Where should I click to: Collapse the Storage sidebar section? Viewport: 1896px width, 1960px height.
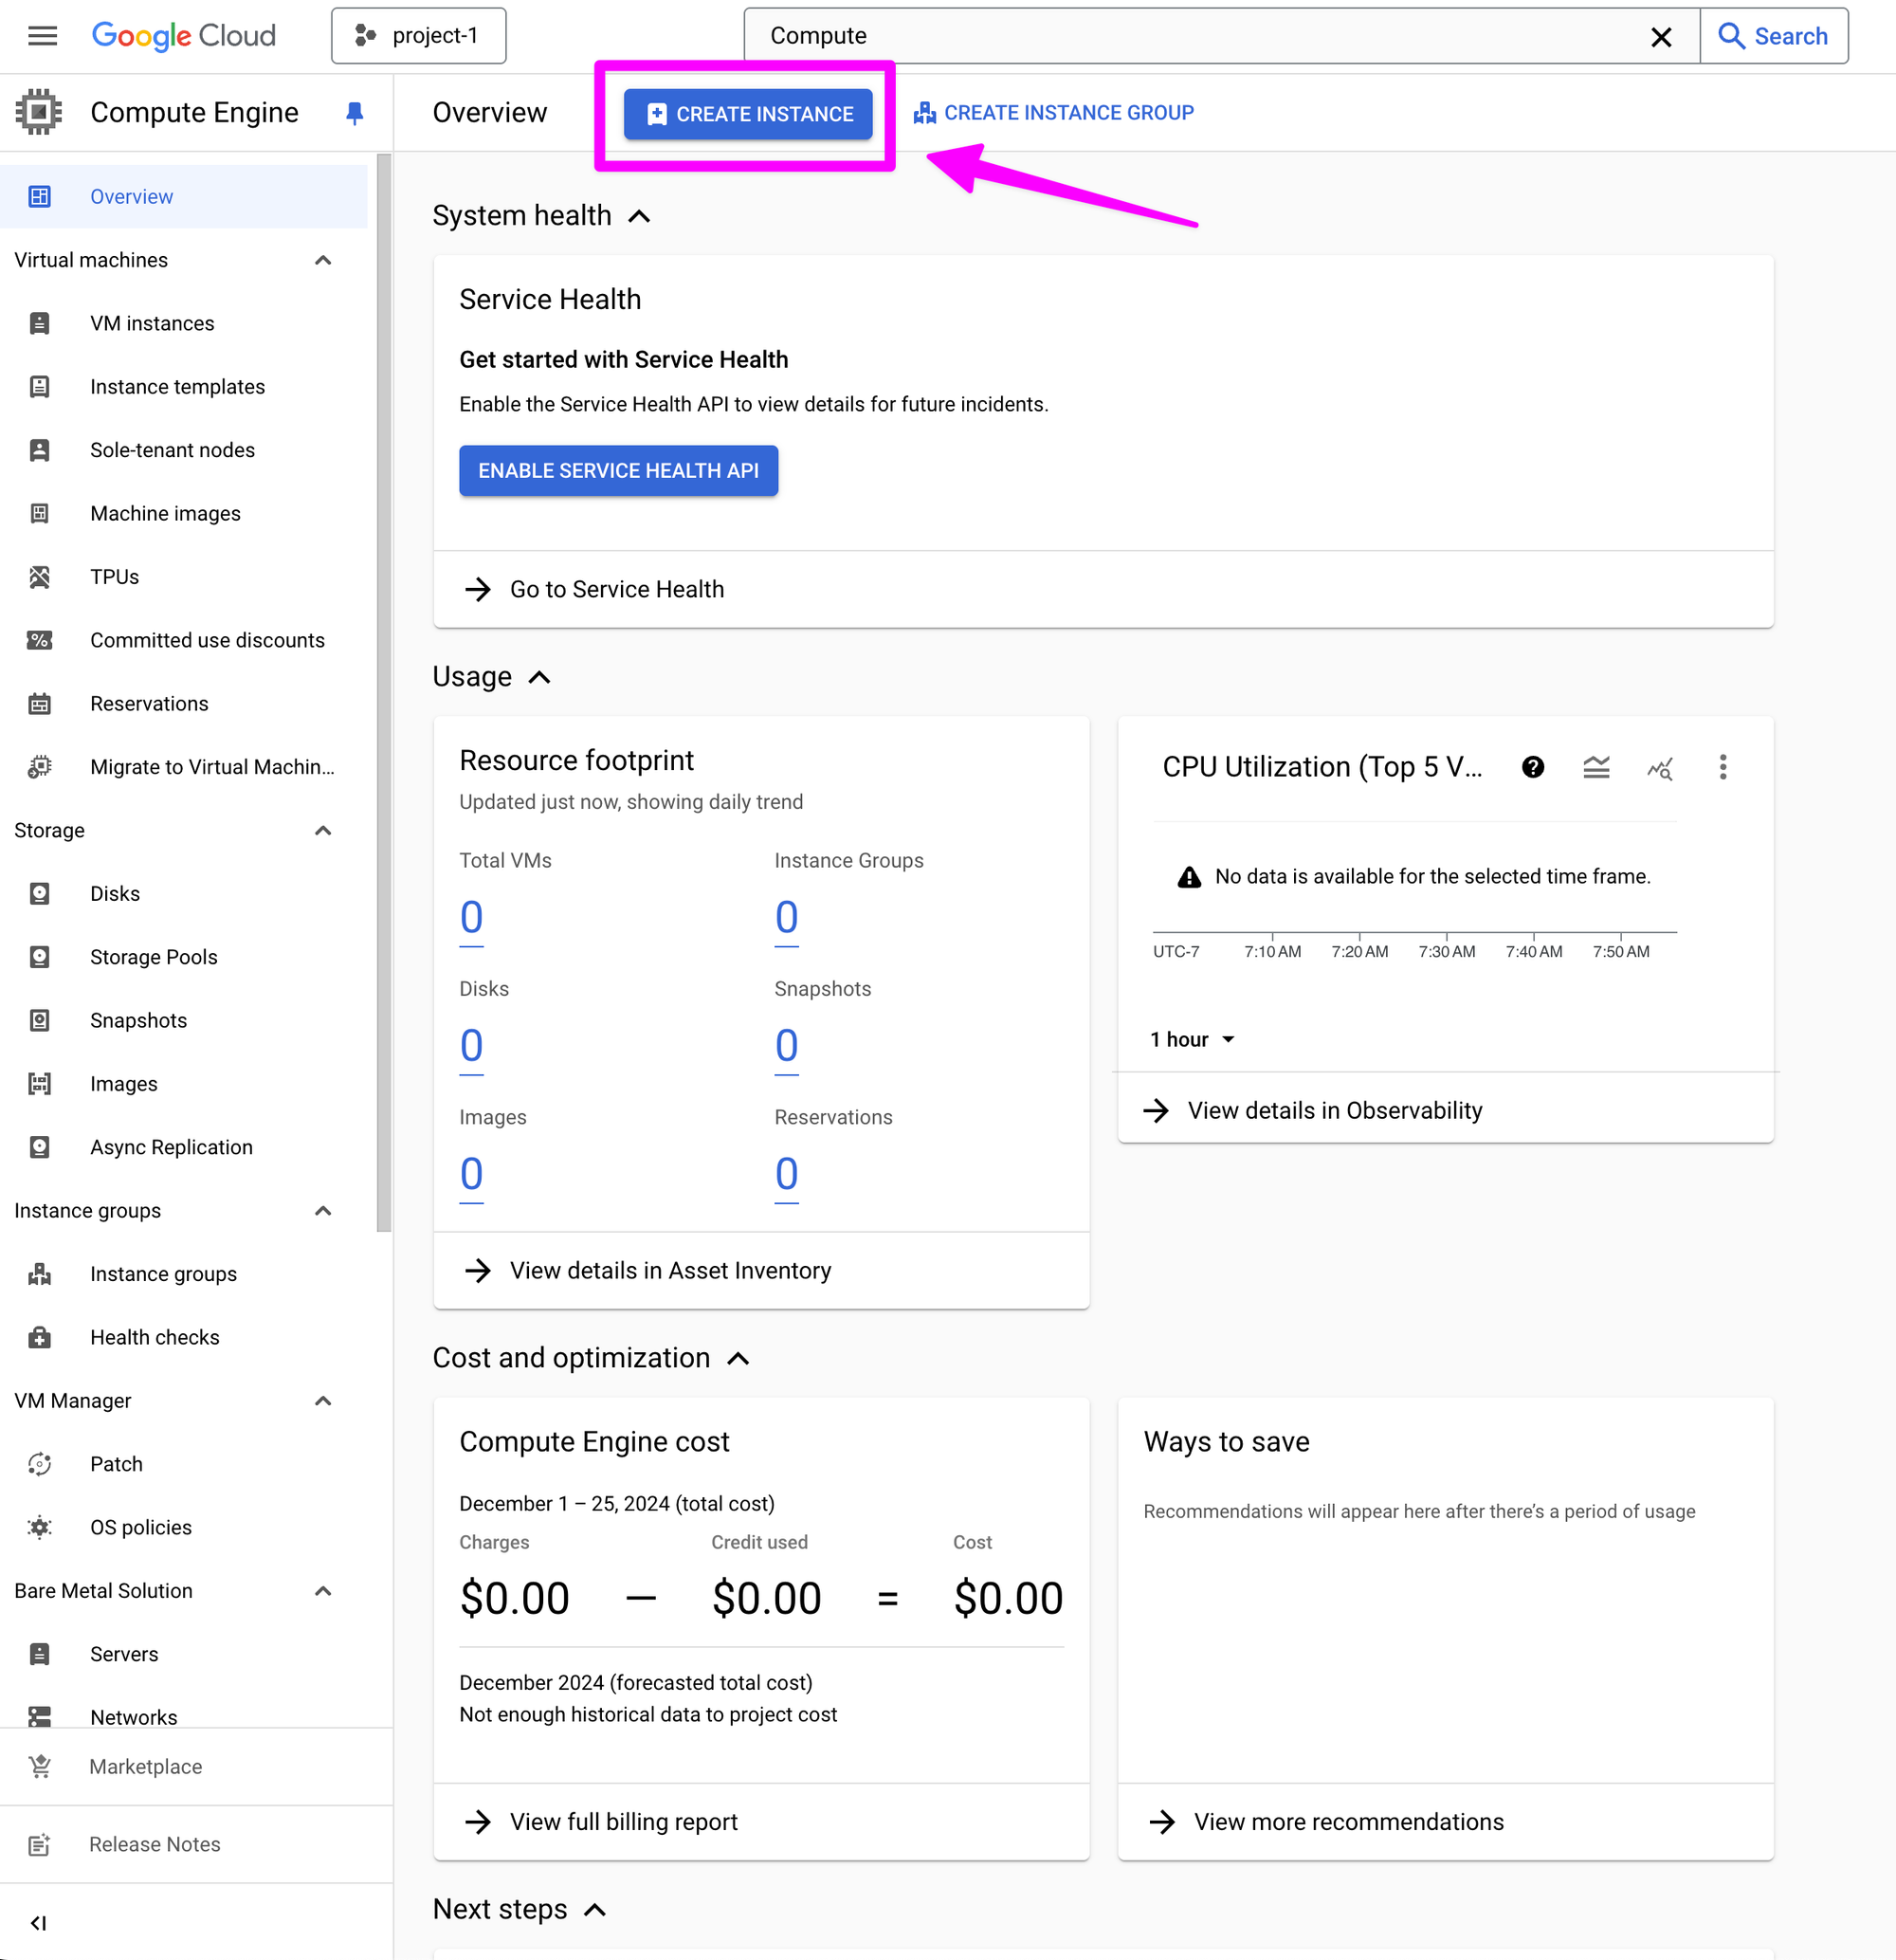pos(322,830)
